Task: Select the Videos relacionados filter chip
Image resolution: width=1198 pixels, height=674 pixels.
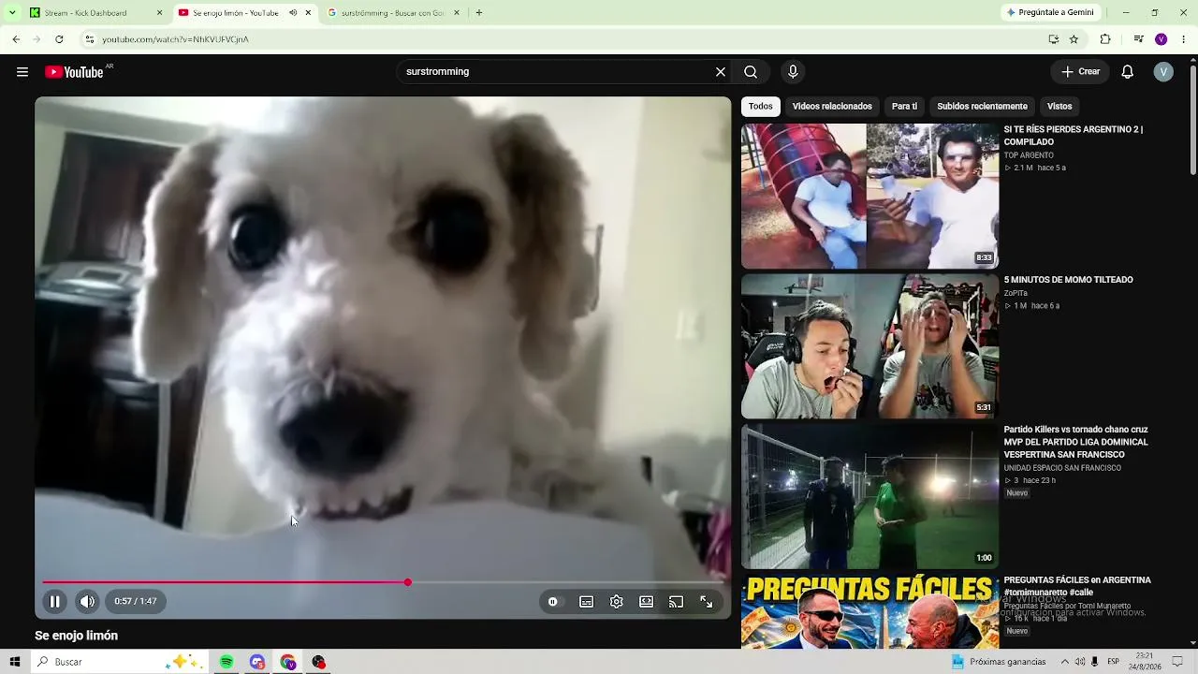Action: [x=832, y=107]
